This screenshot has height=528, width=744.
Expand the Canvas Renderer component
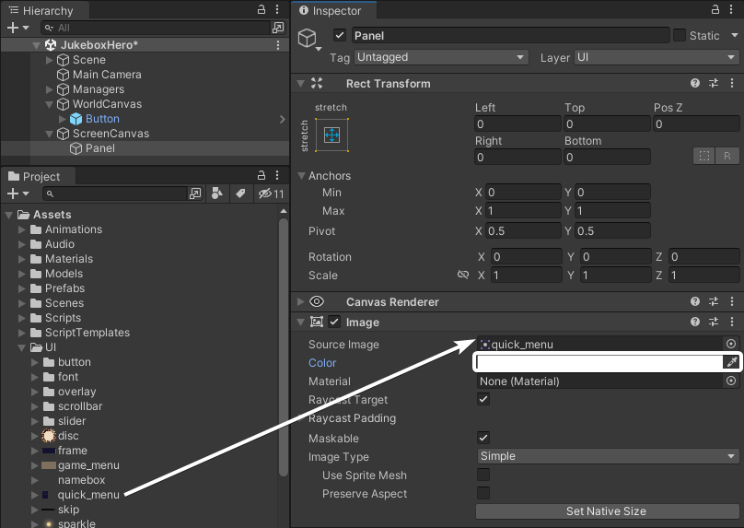click(x=300, y=301)
